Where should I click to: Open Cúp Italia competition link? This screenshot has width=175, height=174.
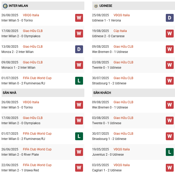(120, 31)
